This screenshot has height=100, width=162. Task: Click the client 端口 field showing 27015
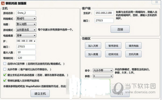click(x=104, y=20)
